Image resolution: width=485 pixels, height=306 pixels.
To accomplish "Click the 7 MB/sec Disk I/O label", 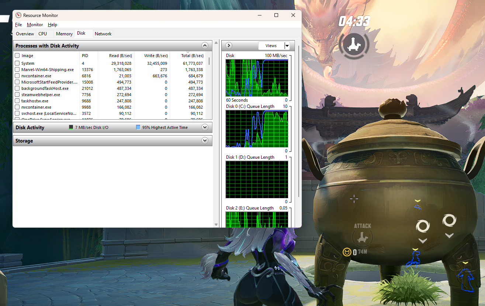I will (x=91, y=127).
